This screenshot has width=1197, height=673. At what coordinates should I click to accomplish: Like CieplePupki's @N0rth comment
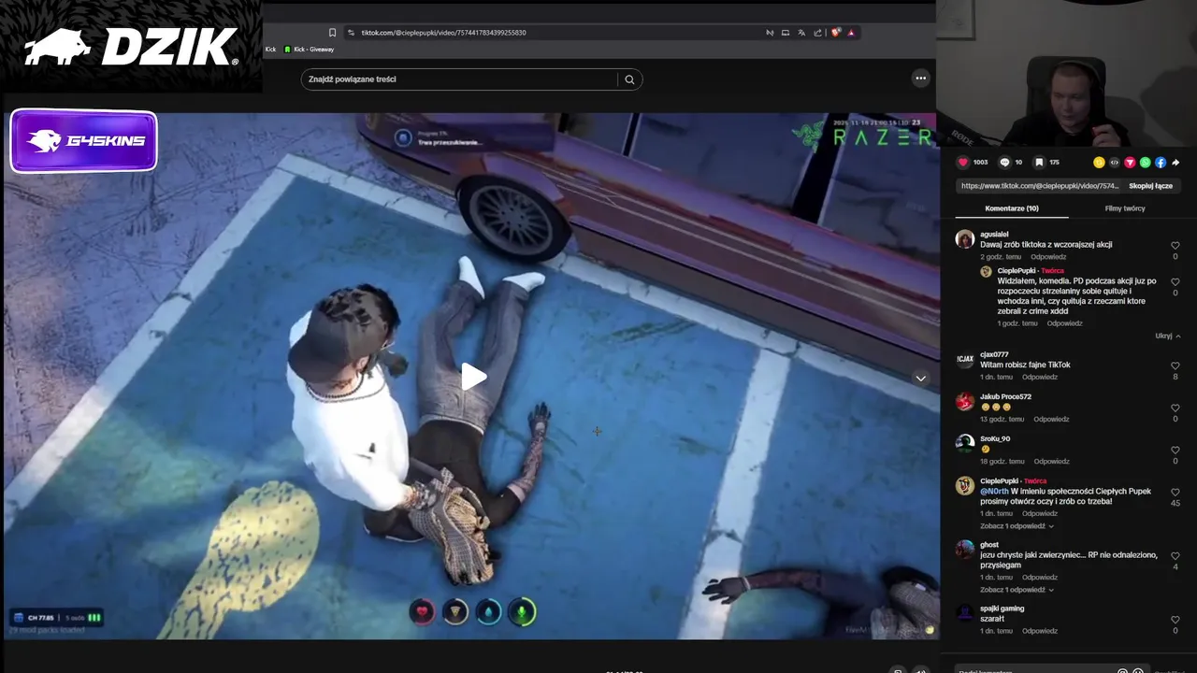point(1175,493)
